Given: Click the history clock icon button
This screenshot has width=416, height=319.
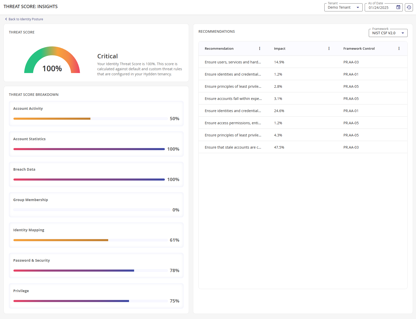Looking at the screenshot, I should pyautogui.click(x=409, y=7).
